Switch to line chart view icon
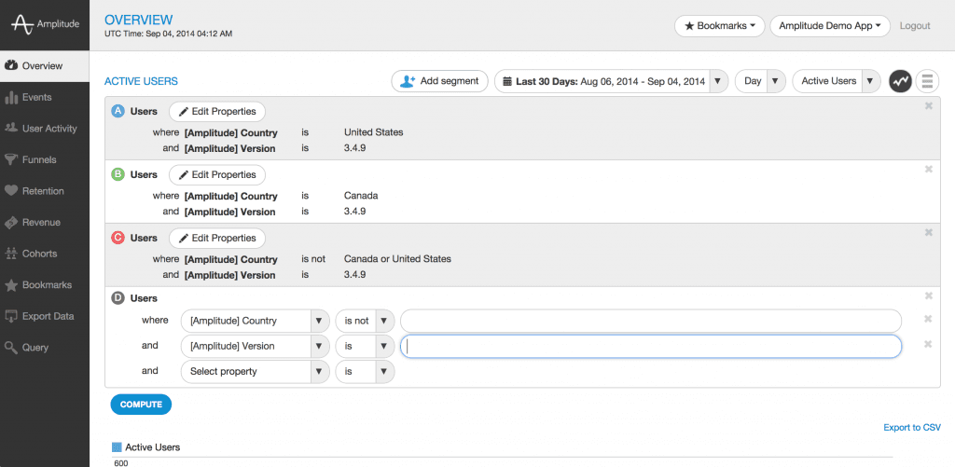Screen dimensions: 955x467 tap(900, 81)
